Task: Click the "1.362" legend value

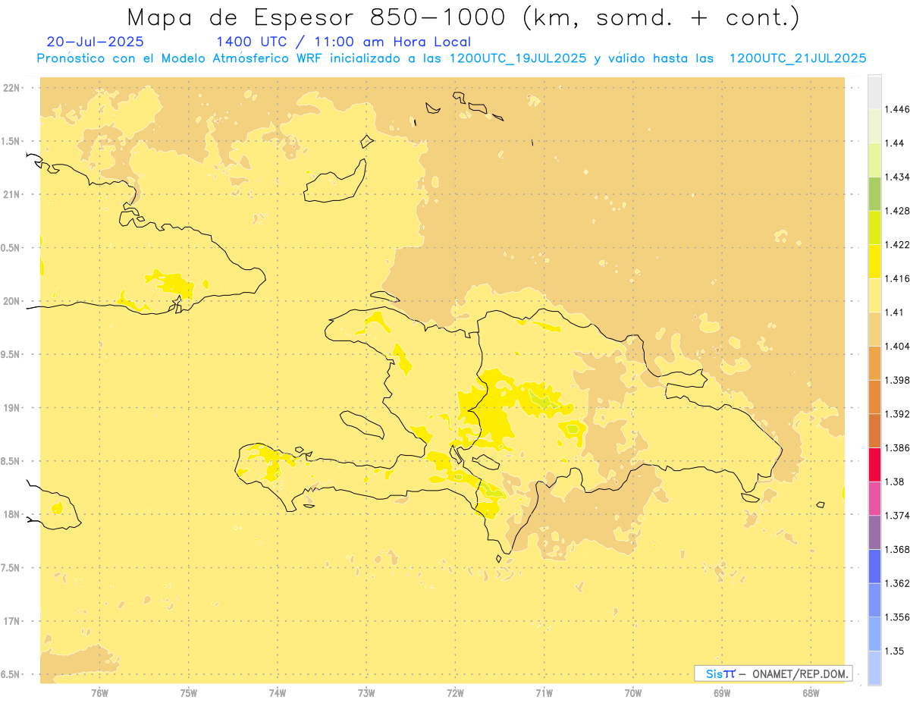Action: point(896,583)
